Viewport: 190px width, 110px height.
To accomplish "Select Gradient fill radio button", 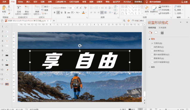I will point(152,51).
